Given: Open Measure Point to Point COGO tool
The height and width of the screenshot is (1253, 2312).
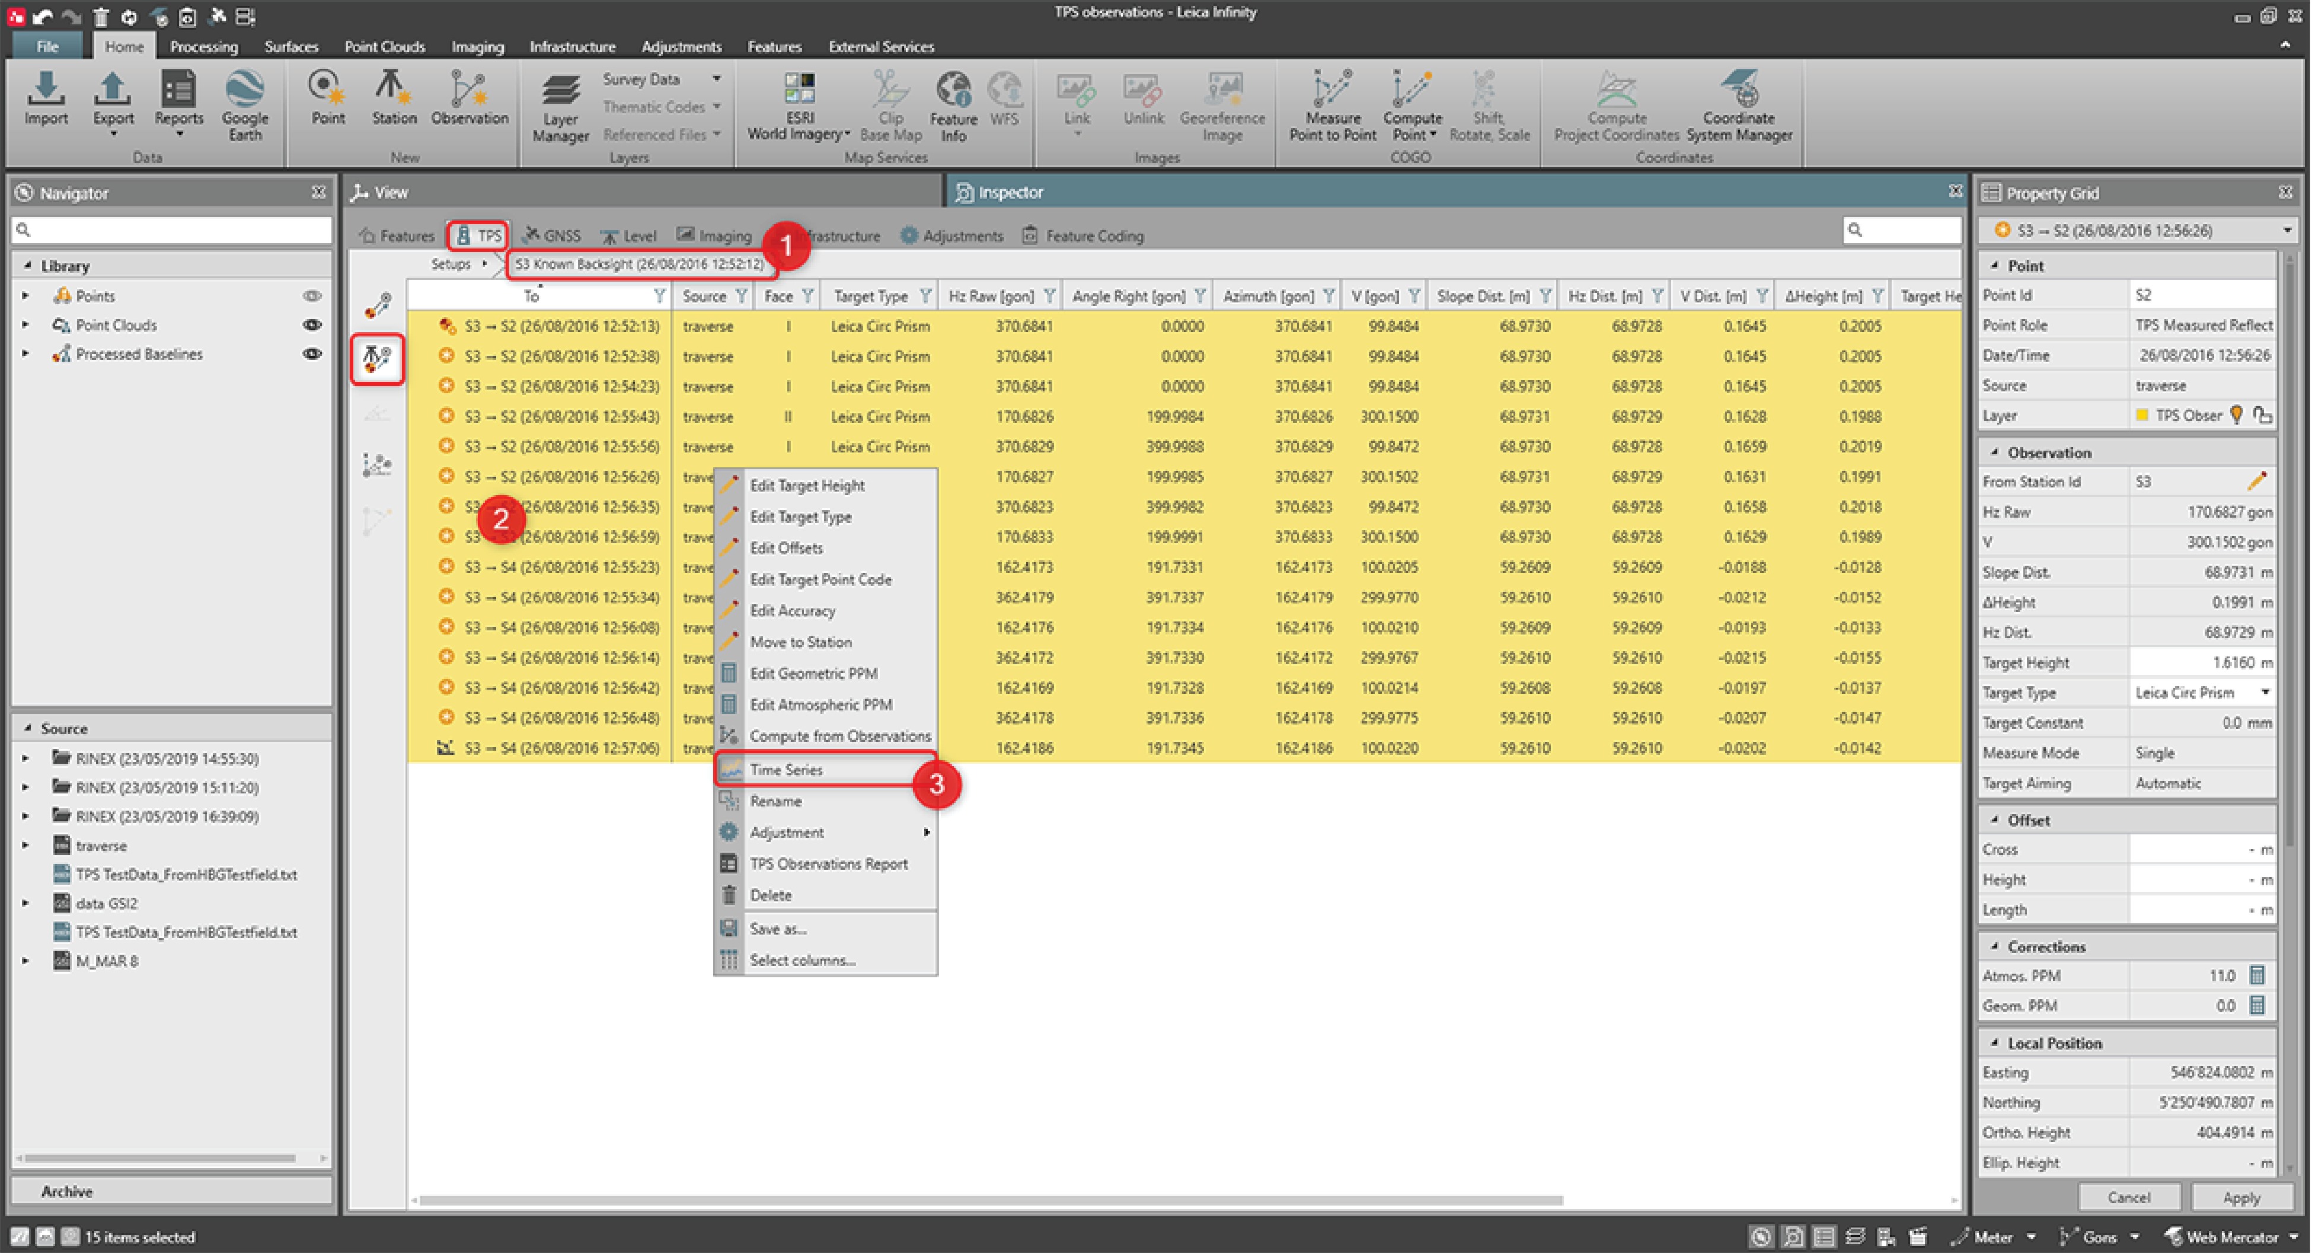Looking at the screenshot, I should coord(1332,106).
